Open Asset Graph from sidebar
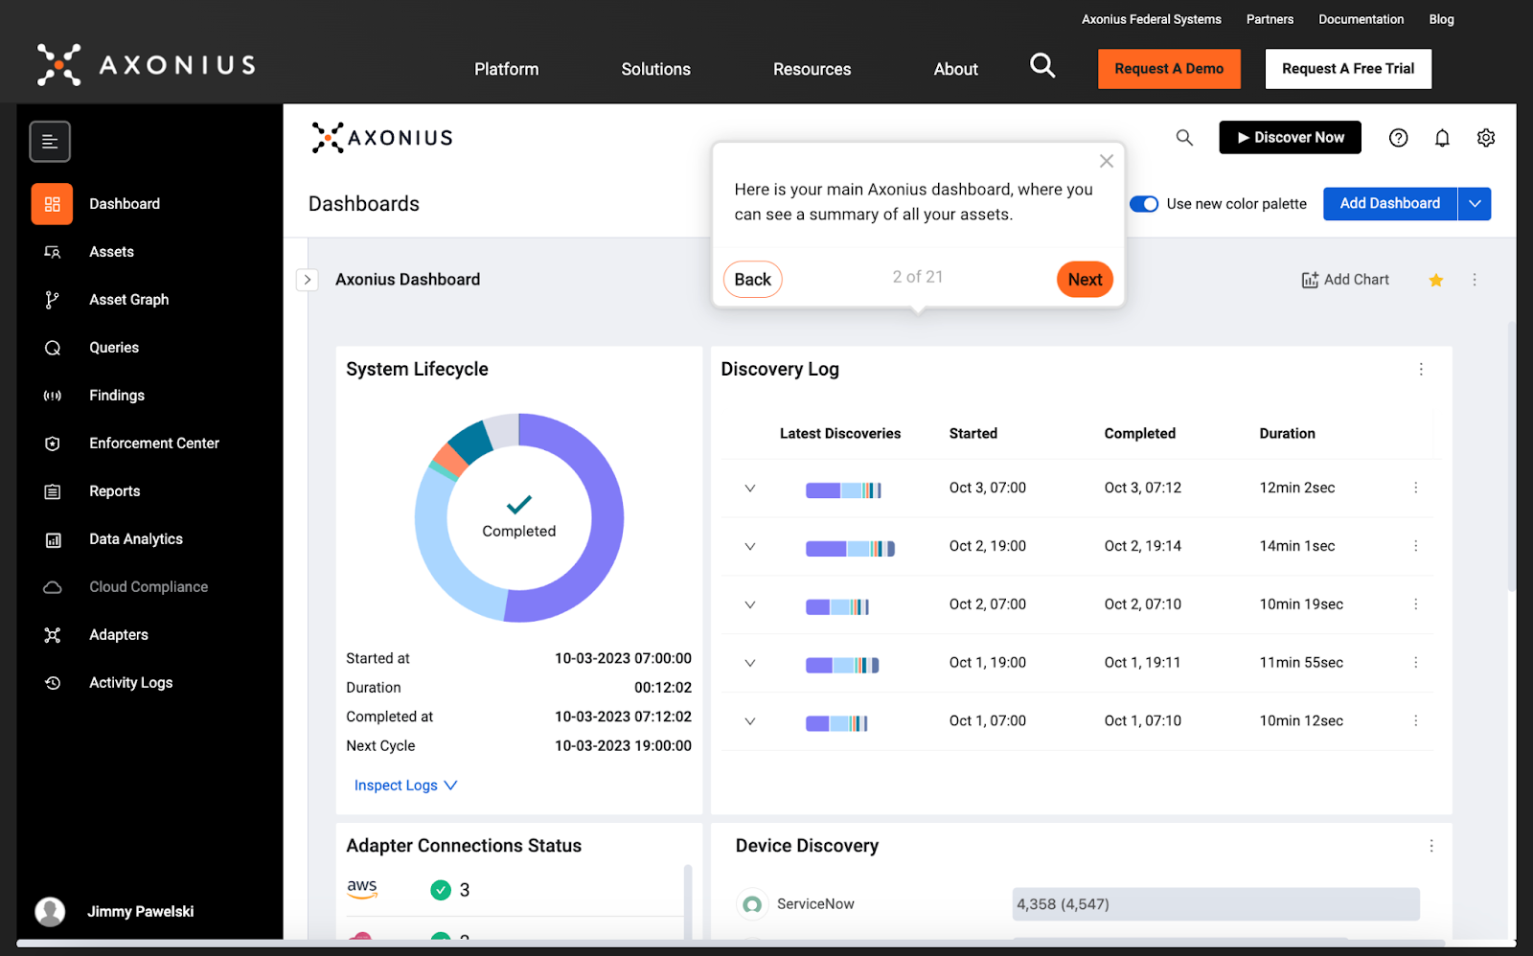Viewport: 1533px width, 956px height. tap(129, 300)
